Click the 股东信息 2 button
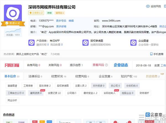Viewport: 166px width, 123px height. [45, 86]
